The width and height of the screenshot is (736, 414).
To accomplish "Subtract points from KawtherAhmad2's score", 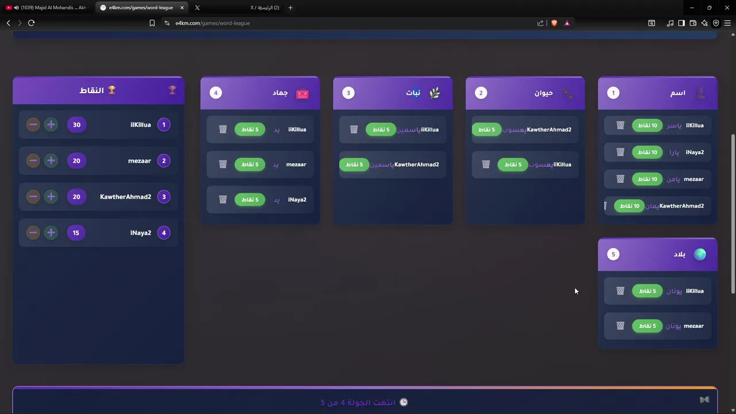I will (x=33, y=197).
